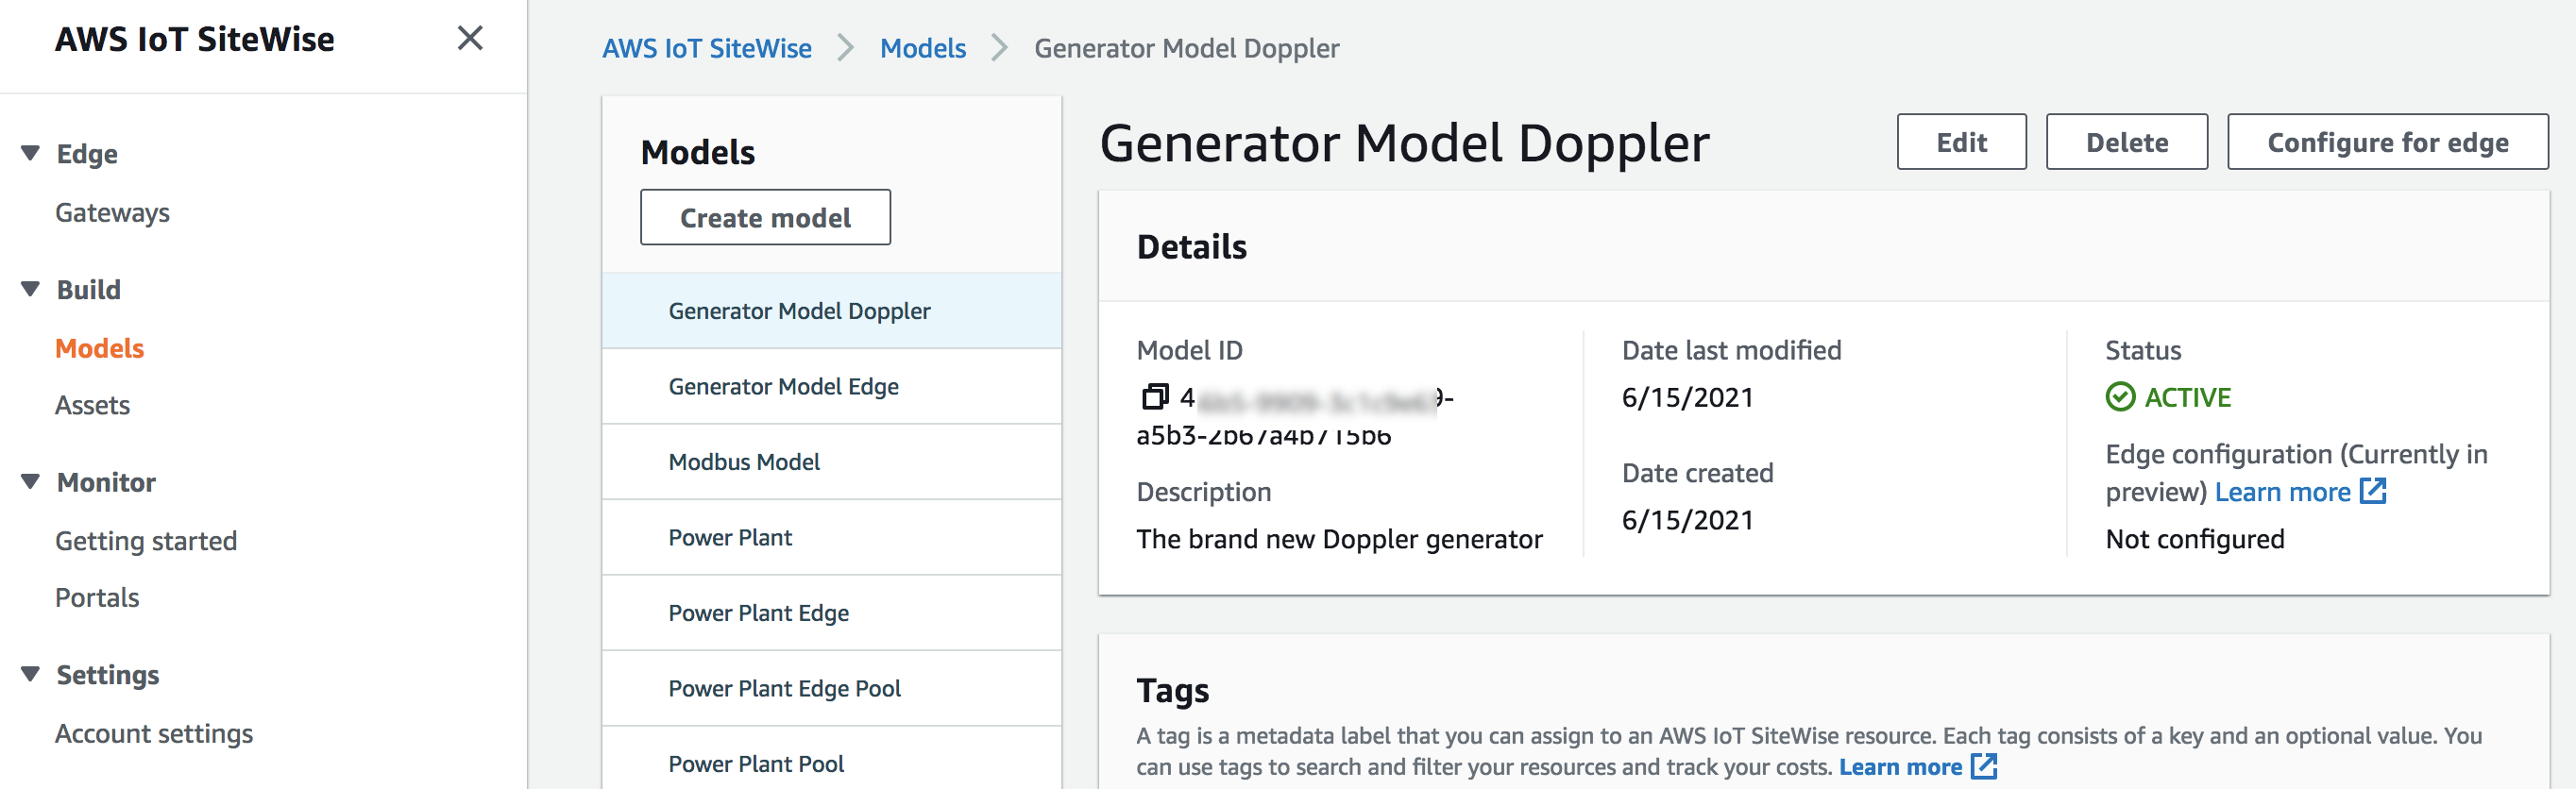This screenshot has width=2576, height=789.
Task: Open Portals in the sidebar
Action: 97,597
